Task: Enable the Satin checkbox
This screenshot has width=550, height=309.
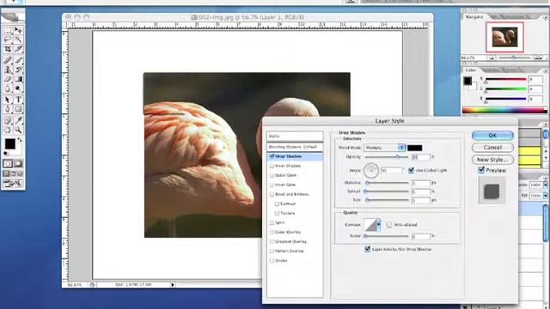Action: tap(272, 222)
